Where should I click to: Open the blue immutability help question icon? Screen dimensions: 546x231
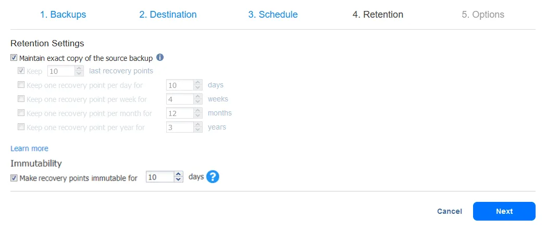(213, 177)
